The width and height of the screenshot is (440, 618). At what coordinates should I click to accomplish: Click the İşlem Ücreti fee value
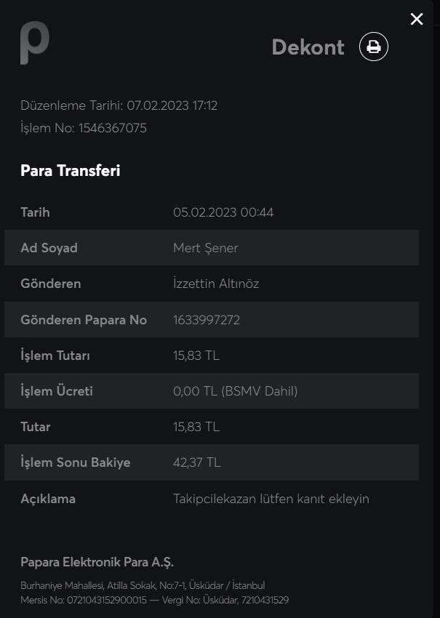coord(236,391)
